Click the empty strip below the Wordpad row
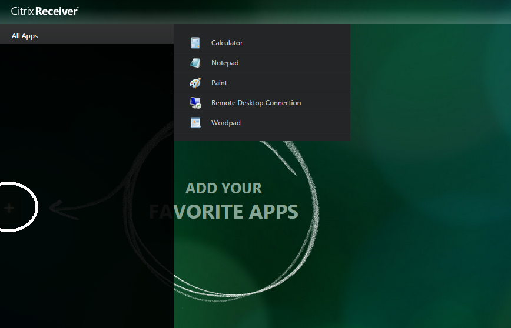Screen dimensions: 511x328 pyautogui.click(x=262, y=136)
